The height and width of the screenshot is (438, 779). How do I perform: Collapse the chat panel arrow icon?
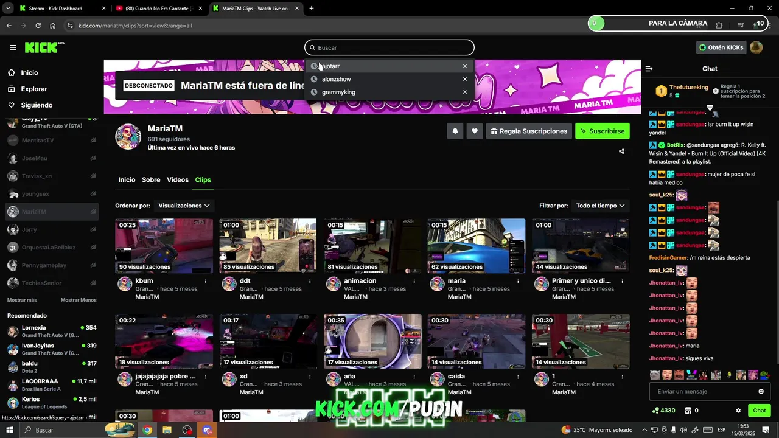pos(649,69)
